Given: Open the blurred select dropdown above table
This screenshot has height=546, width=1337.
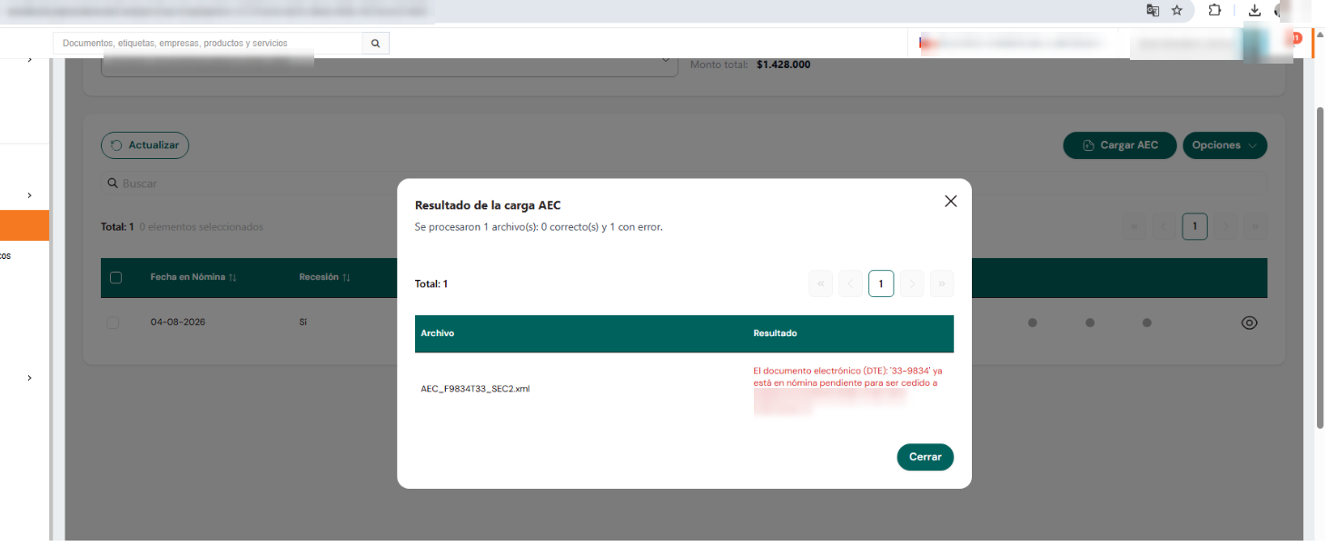Looking at the screenshot, I should [389, 63].
